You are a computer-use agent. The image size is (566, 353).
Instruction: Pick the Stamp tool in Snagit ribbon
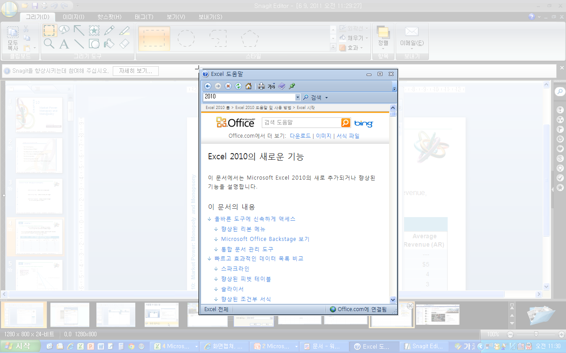coord(94,30)
